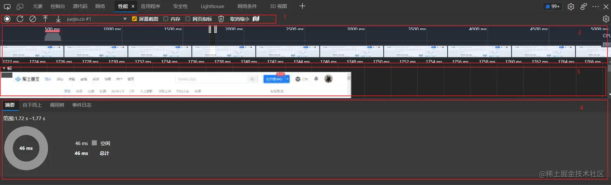611x185 pixels.
Task: Select the 摘要 summary tab
Action: point(10,105)
